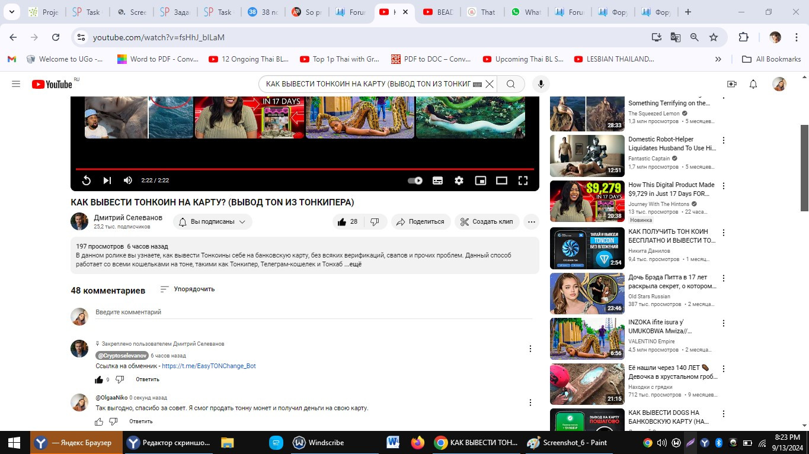Show hidden bookmarks chevron
The image size is (809, 454).
click(x=718, y=59)
